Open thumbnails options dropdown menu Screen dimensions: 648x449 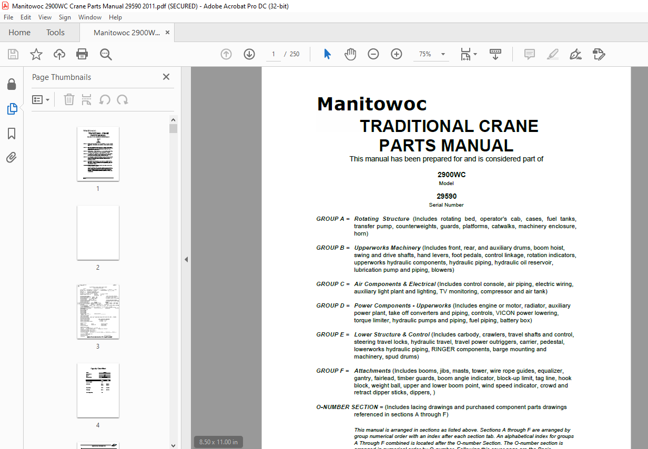(x=41, y=99)
